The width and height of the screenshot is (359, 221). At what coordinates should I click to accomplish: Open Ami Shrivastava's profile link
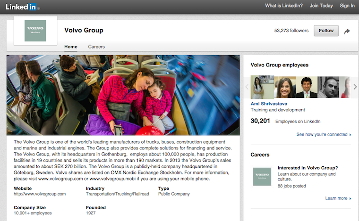[x=269, y=104]
